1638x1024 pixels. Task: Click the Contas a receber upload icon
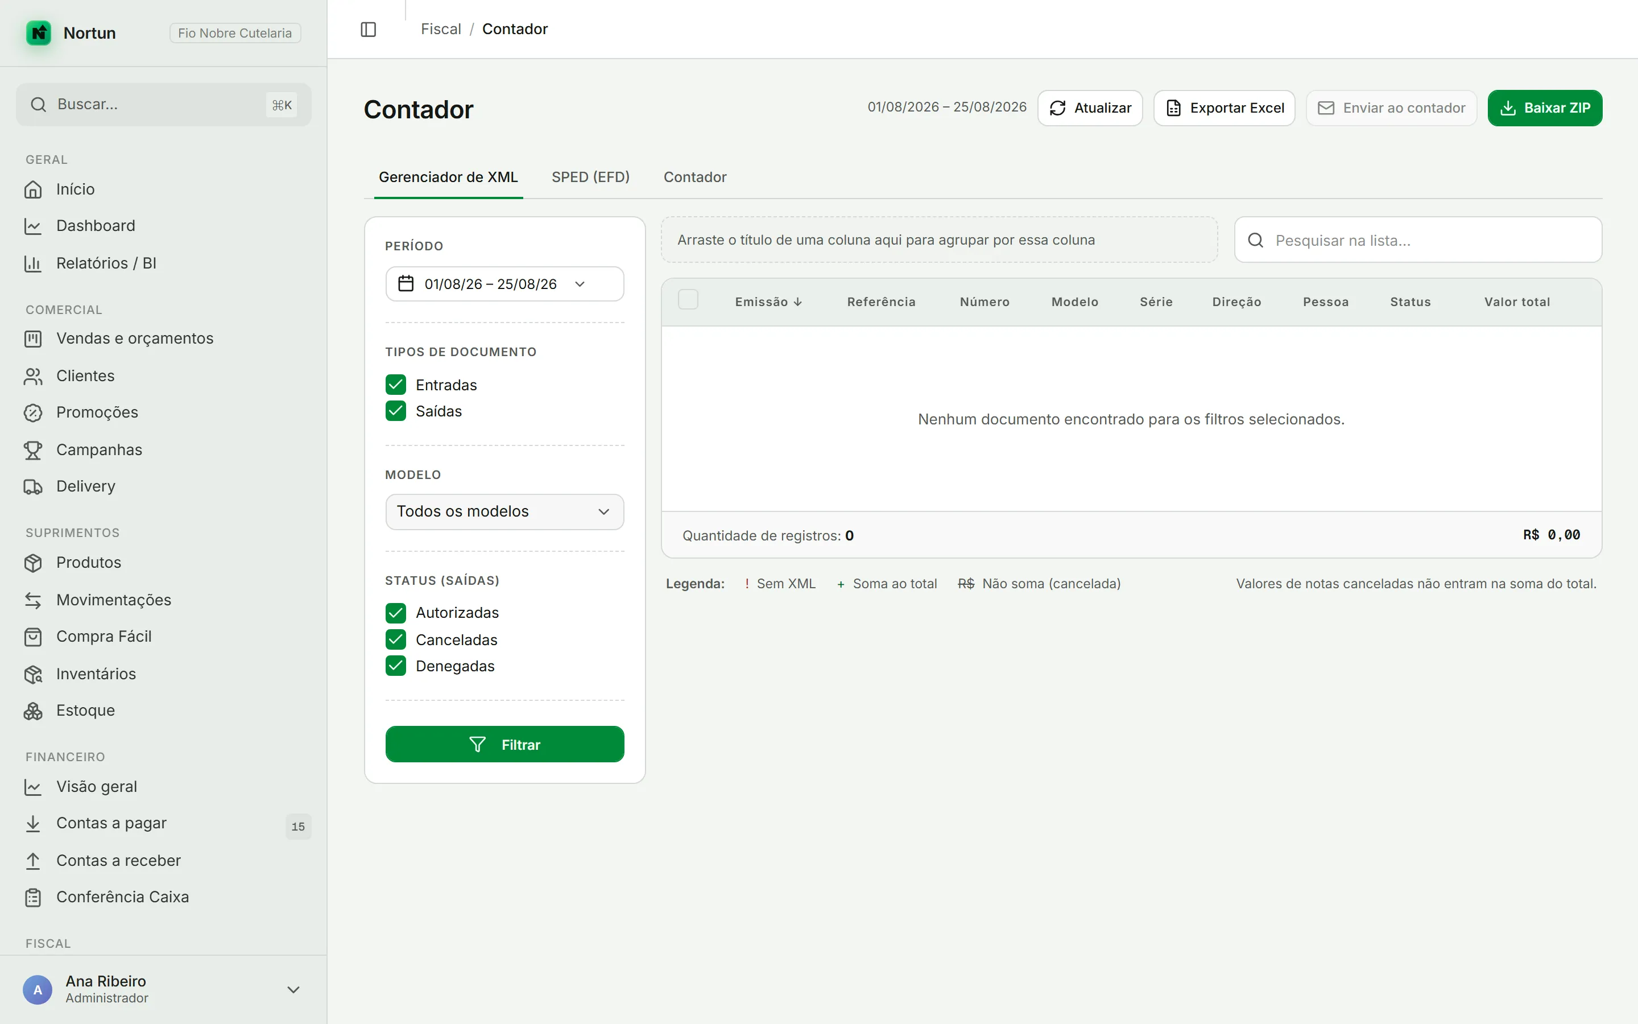coord(33,861)
